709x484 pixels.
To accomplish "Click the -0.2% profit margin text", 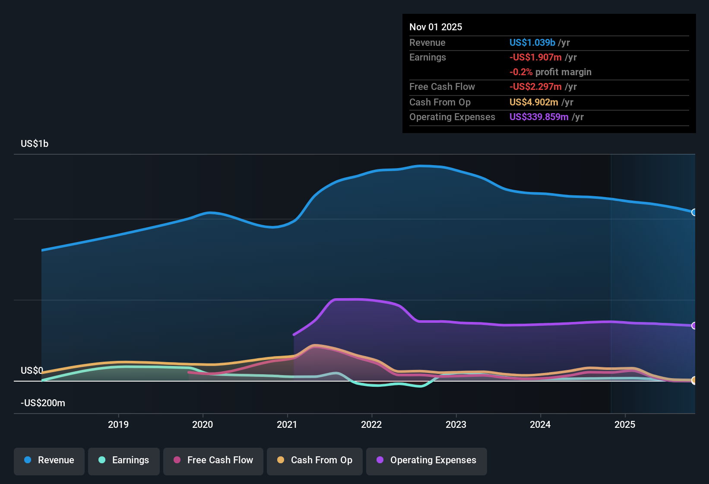I will [x=551, y=72].
